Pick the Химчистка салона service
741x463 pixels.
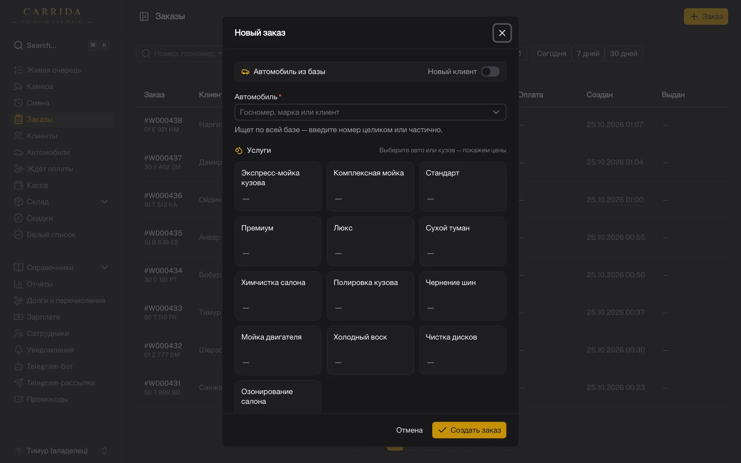(278, 296)
